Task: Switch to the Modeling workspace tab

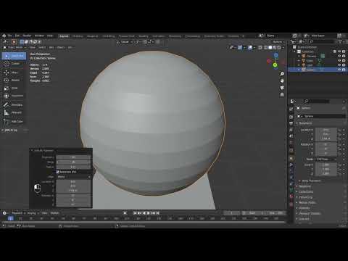Action: pyautogui.click(x=78, y=36)
